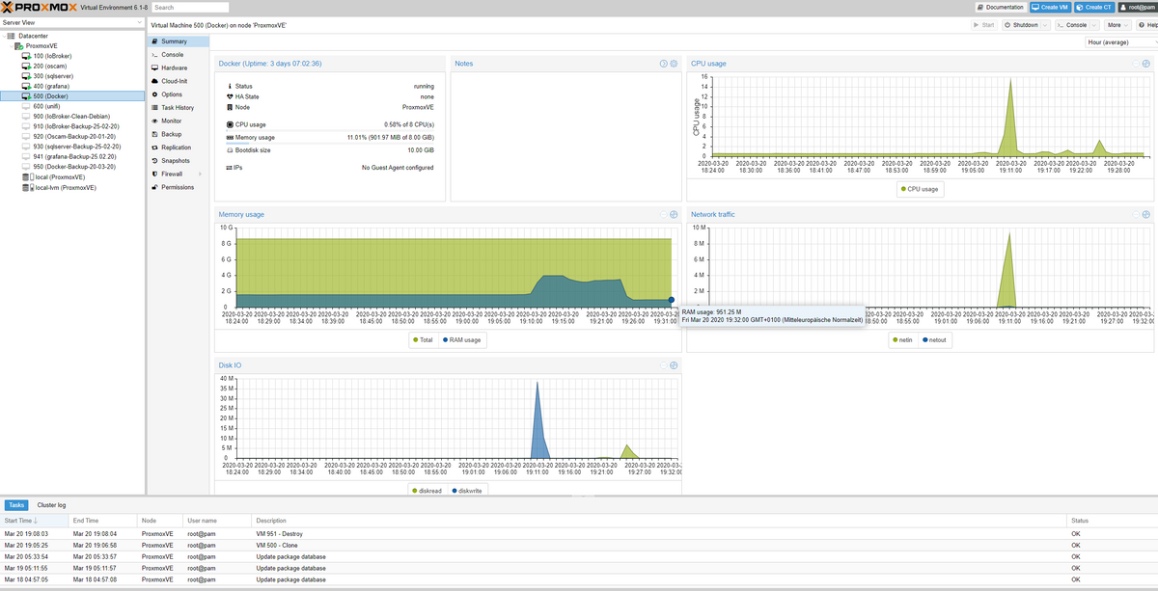Select 910 (ioBroker-Backup-25-02-20) in the tree
The width and height of the screenshot is (1158, 591).
tap(72, 126)
